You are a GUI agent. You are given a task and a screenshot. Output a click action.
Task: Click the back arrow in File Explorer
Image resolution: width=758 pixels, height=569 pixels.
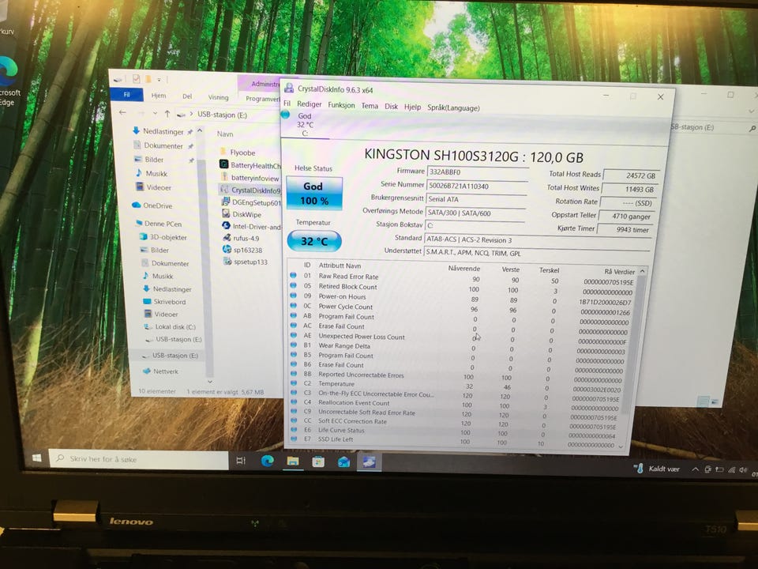click(x=123, y=112)
